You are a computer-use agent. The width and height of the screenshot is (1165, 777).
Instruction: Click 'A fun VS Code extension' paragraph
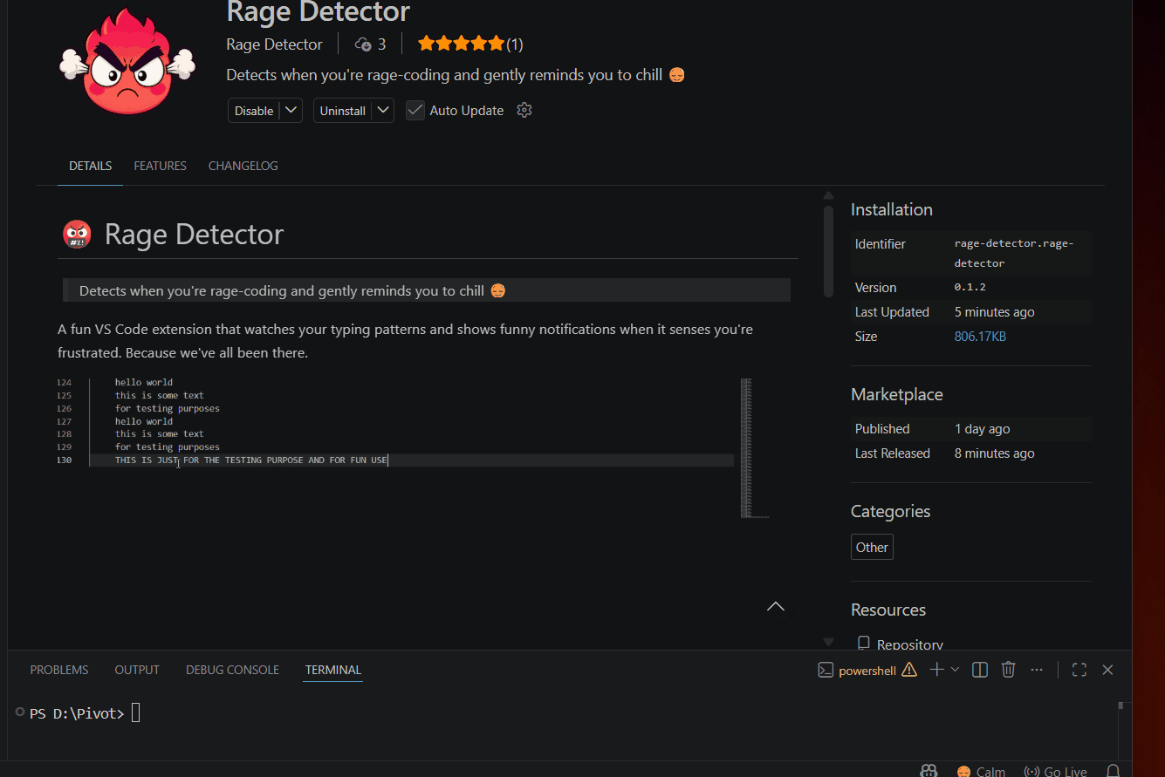tap(406, 341)
